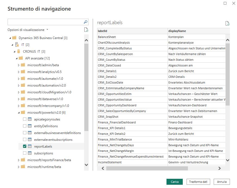Click the microsoft/analytics/v0.5 folder icon
The width and height of the screenshot is (237, 188).
23,72
